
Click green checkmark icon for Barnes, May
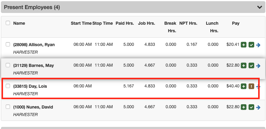[251, 65]
